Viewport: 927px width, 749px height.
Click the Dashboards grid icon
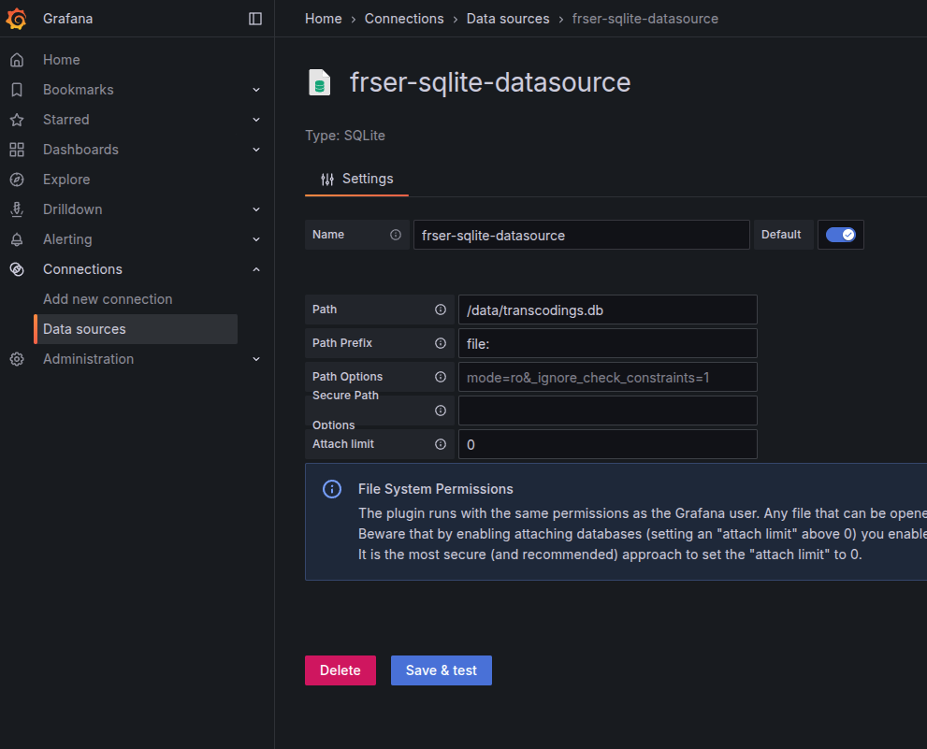coord(17,150)
